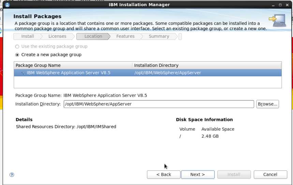The height and width of the screenshot is (185, 293).
Task: Click the IBM Installation Manager title bar icon
Action: (x=8, y=5)
